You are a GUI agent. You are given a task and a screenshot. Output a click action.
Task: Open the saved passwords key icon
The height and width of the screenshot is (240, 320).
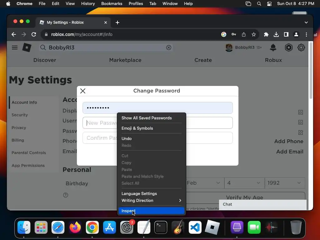234,34
